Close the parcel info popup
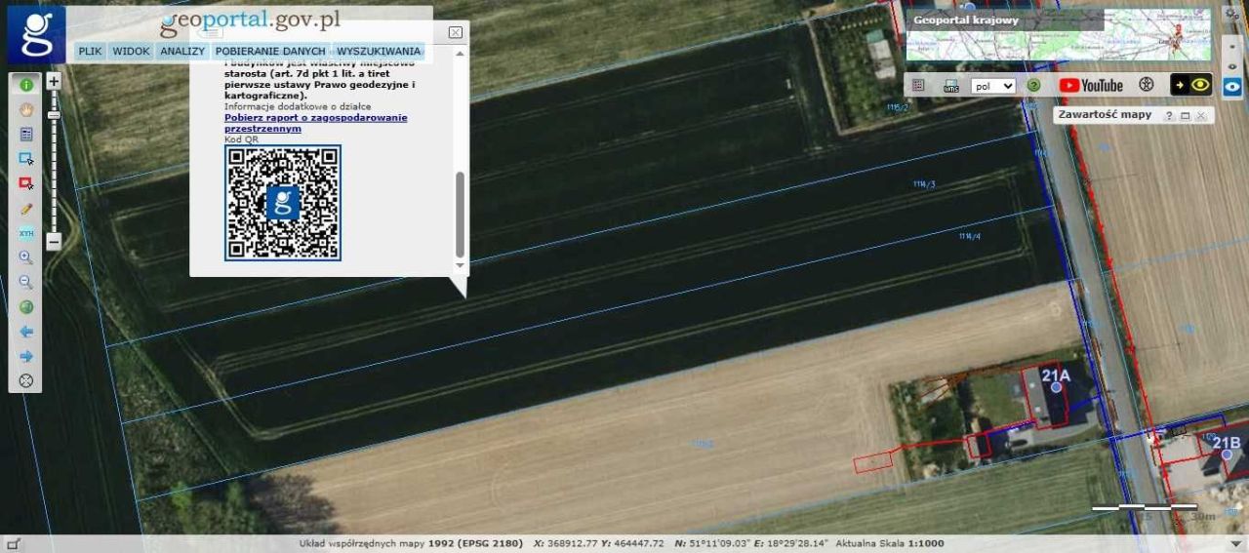This screenshot has width=1249, height=553. tap(455, 32)
